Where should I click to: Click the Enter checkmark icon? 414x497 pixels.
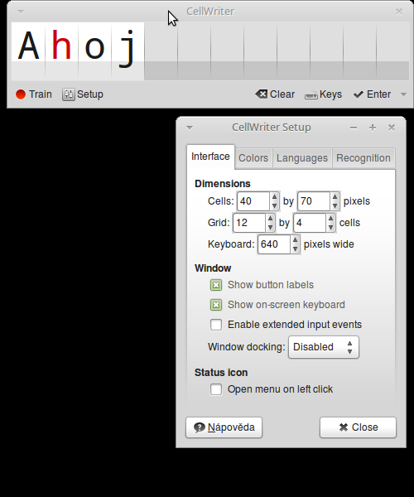click(x=359, y=94)
